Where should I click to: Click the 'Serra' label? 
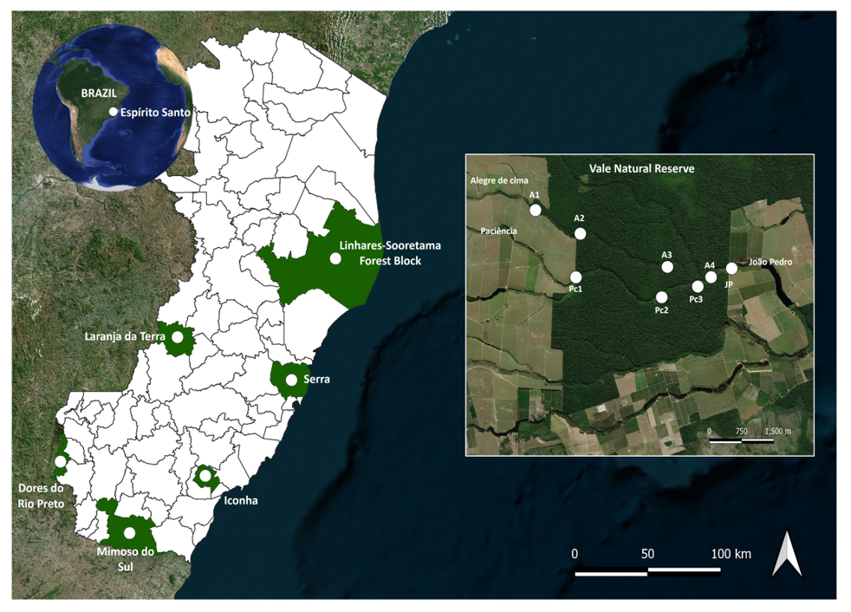click(x=317, y=379)
